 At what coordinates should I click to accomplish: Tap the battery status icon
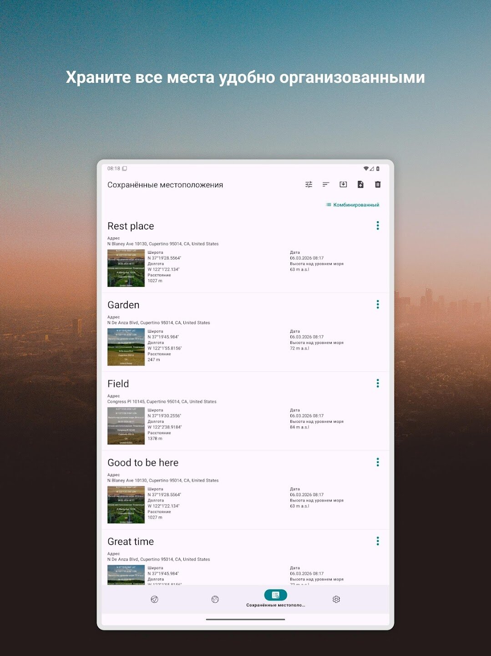click(x=378, y=169)
